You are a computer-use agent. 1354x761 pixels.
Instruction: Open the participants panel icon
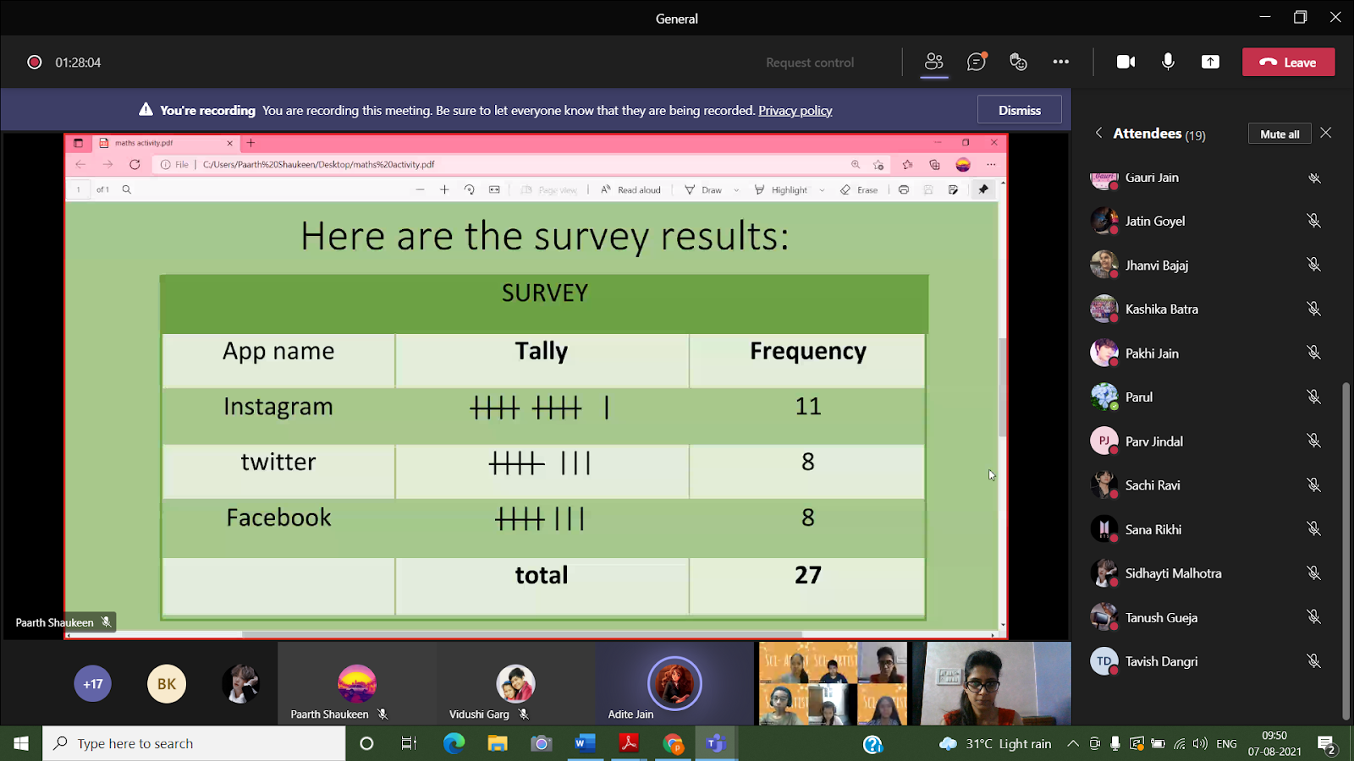coord(934,62)
